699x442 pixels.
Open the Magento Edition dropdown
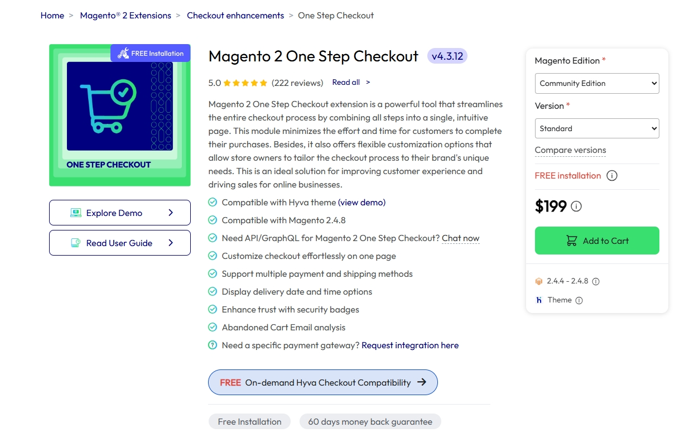596,83
